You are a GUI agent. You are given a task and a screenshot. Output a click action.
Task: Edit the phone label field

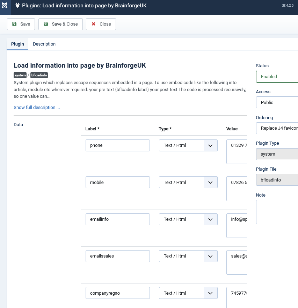[118, 145]
